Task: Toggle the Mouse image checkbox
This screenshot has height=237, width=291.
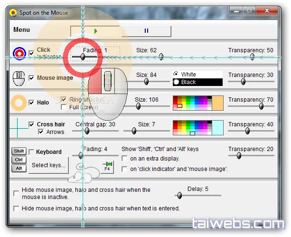Action: pyautogui.click(x=31, y=78)
